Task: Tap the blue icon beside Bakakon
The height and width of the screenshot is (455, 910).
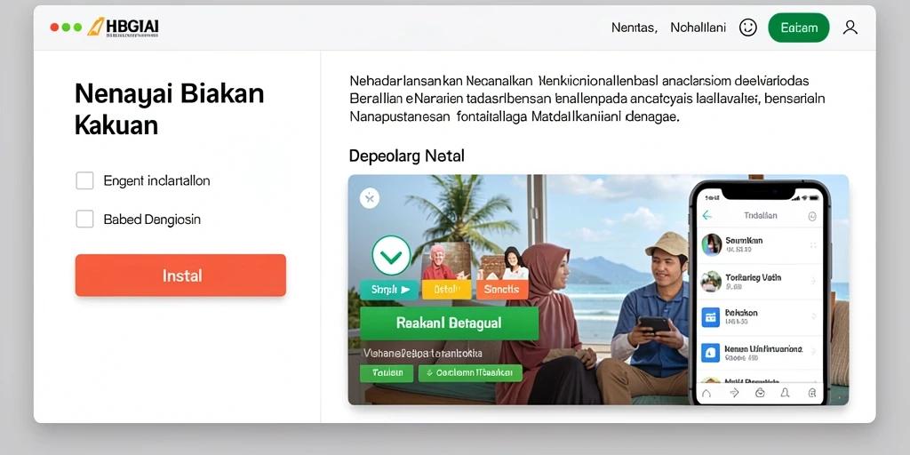Action: coord(711,317)
